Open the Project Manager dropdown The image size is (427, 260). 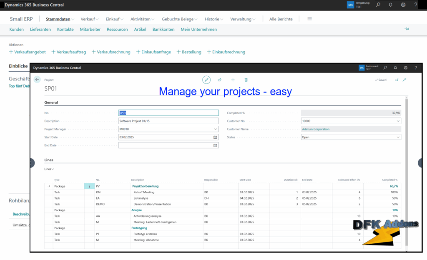tap(216, 129)
